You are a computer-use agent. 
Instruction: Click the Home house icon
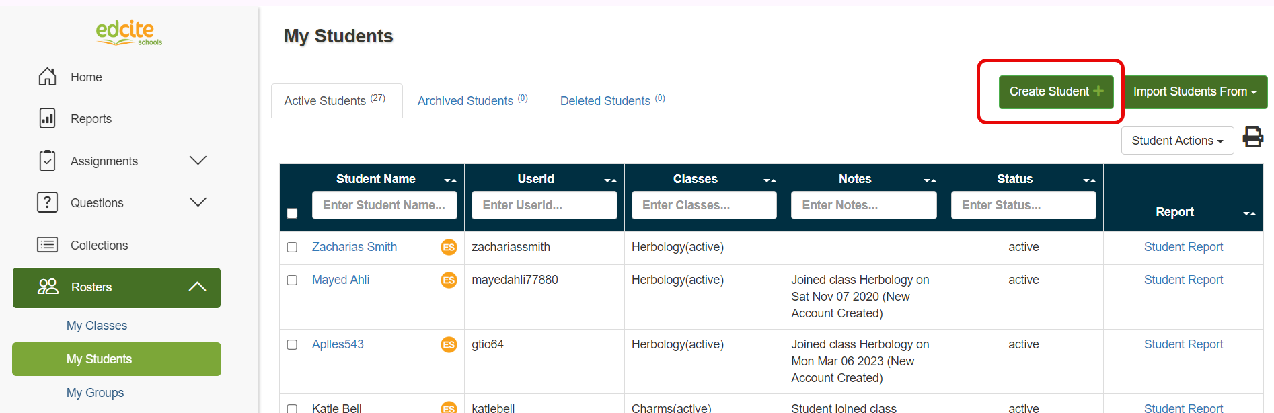(47, 77)
